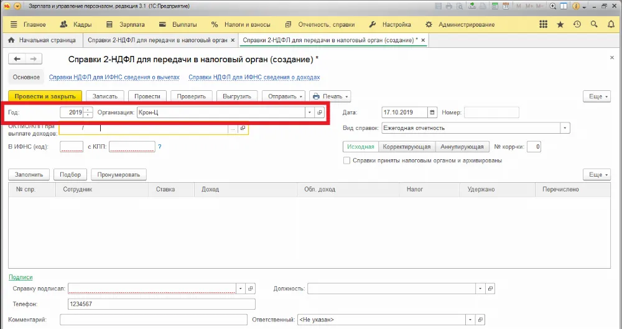Click the print icon in title bar

tap(448, 6)
